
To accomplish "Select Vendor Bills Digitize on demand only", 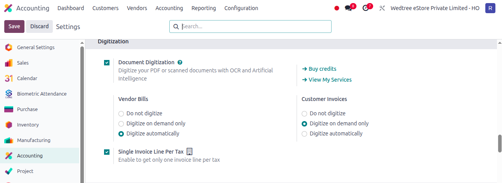I will [x=121, y=124].
